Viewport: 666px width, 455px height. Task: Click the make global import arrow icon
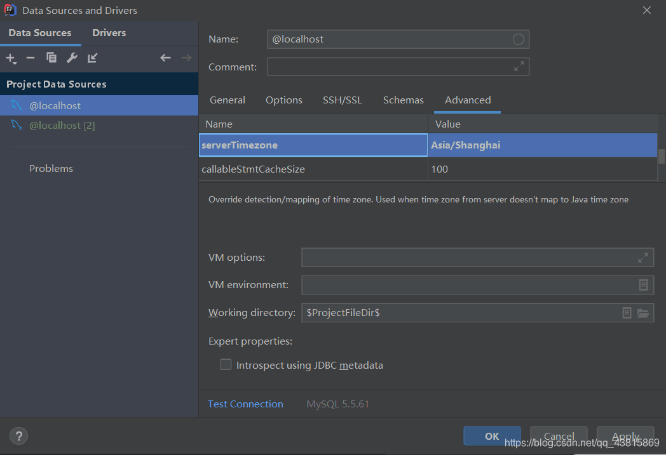point(92,58)
